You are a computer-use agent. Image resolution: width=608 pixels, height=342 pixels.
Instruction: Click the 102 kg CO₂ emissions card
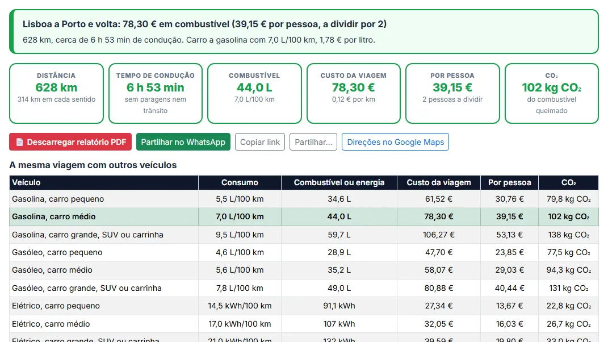click(x=552, y=94)
